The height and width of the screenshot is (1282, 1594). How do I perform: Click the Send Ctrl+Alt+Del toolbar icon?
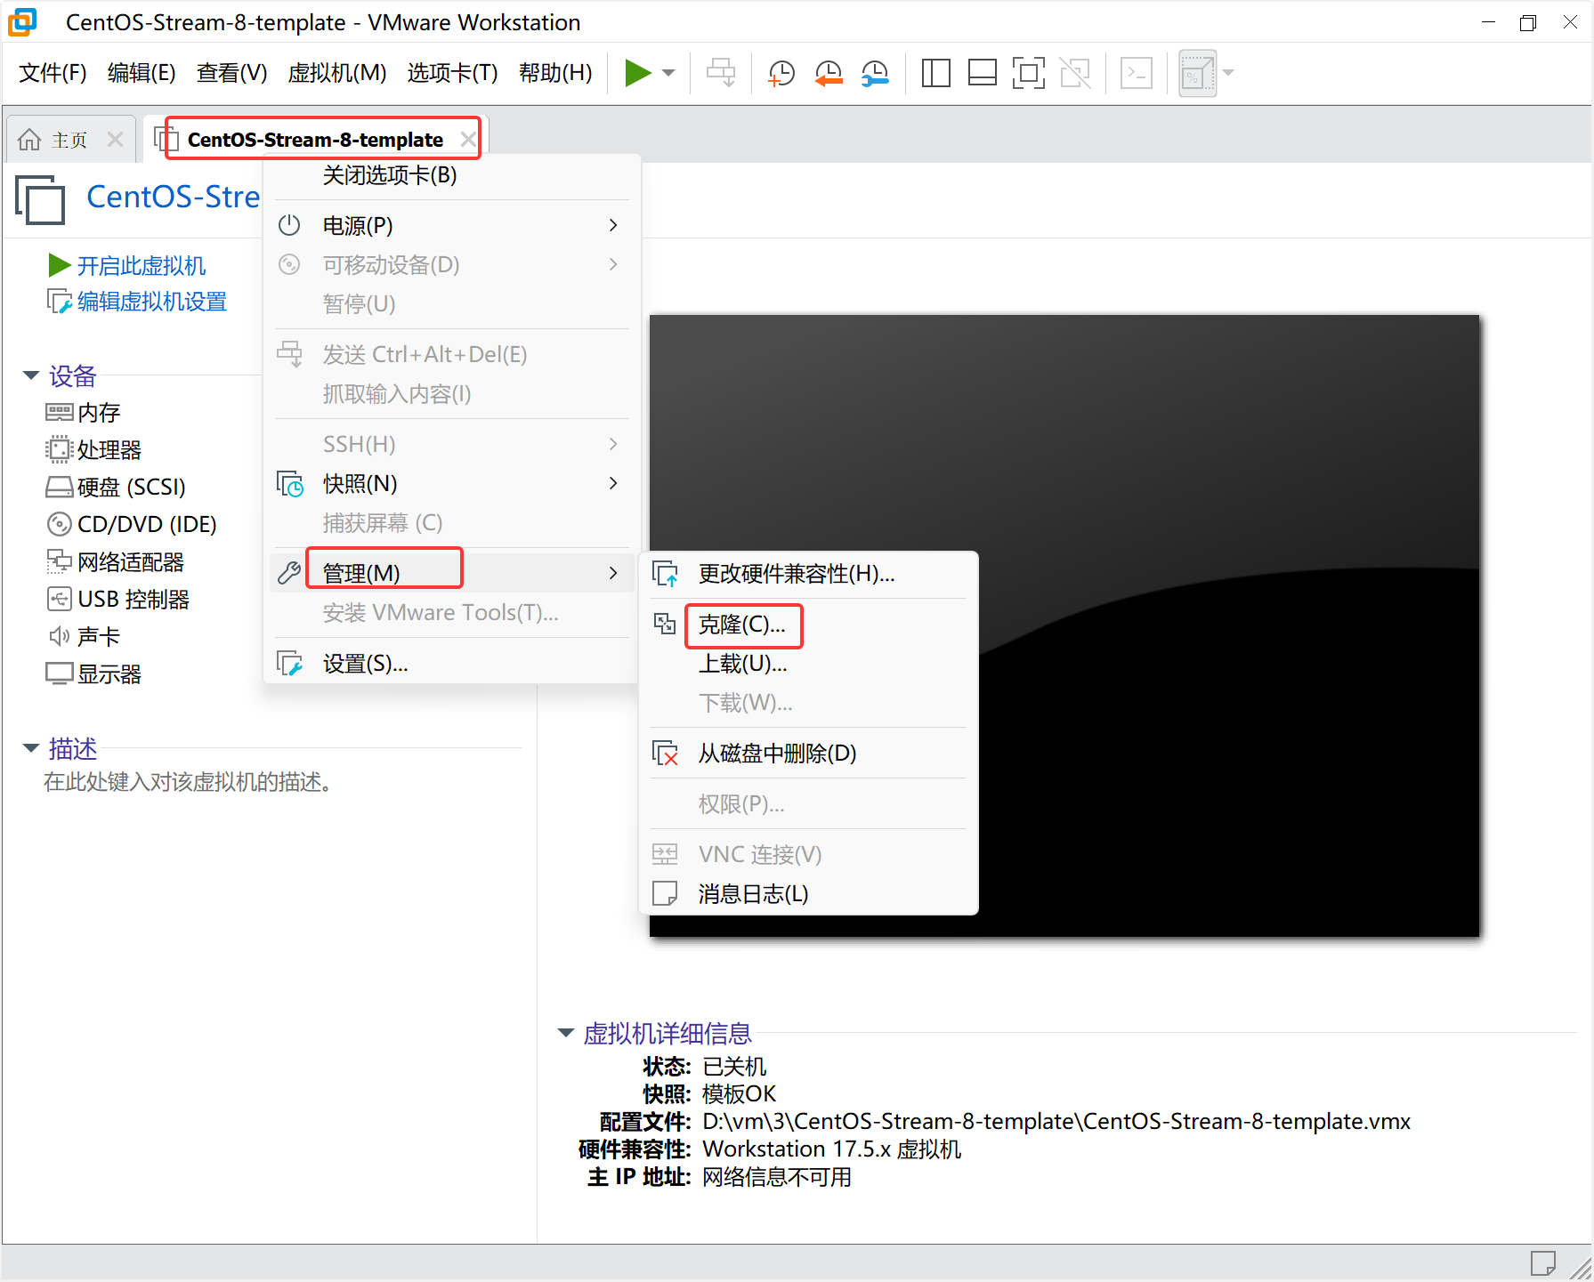[721, 73]
